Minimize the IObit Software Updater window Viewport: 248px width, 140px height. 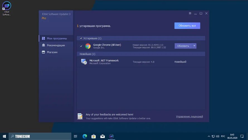click(x=196, y=13)
